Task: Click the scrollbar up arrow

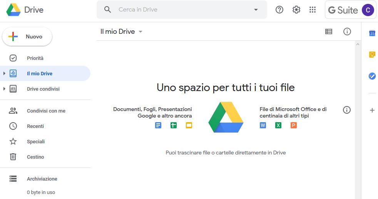Action: (x=358, y=44)
